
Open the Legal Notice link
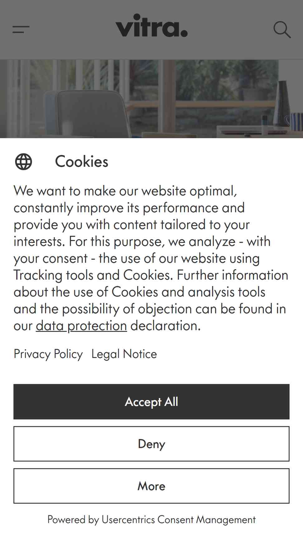click(124, 354)
